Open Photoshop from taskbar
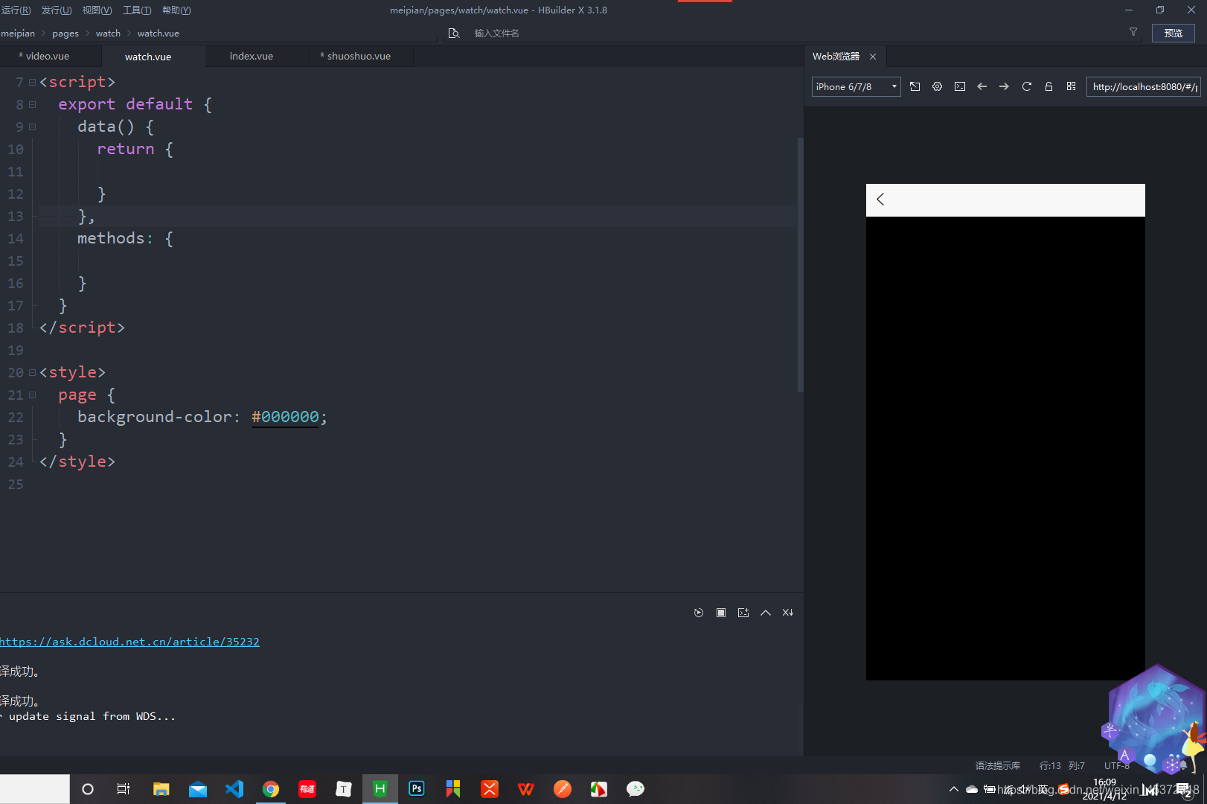The height and width of the screenshot is (804, 1207). pos(417,789)
